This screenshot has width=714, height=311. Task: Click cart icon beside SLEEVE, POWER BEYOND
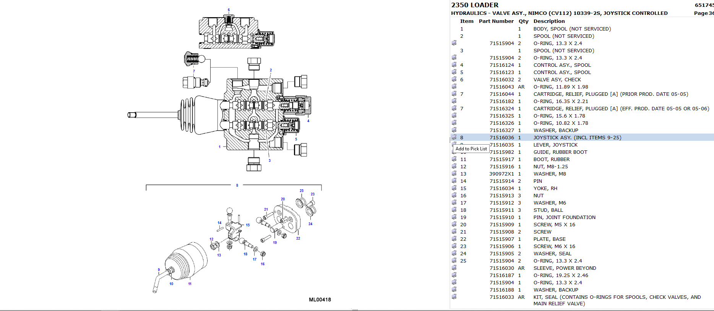click(454, 268)
